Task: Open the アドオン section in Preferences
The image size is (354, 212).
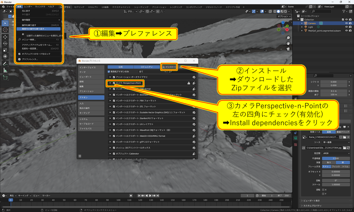Action: point(91,97)
